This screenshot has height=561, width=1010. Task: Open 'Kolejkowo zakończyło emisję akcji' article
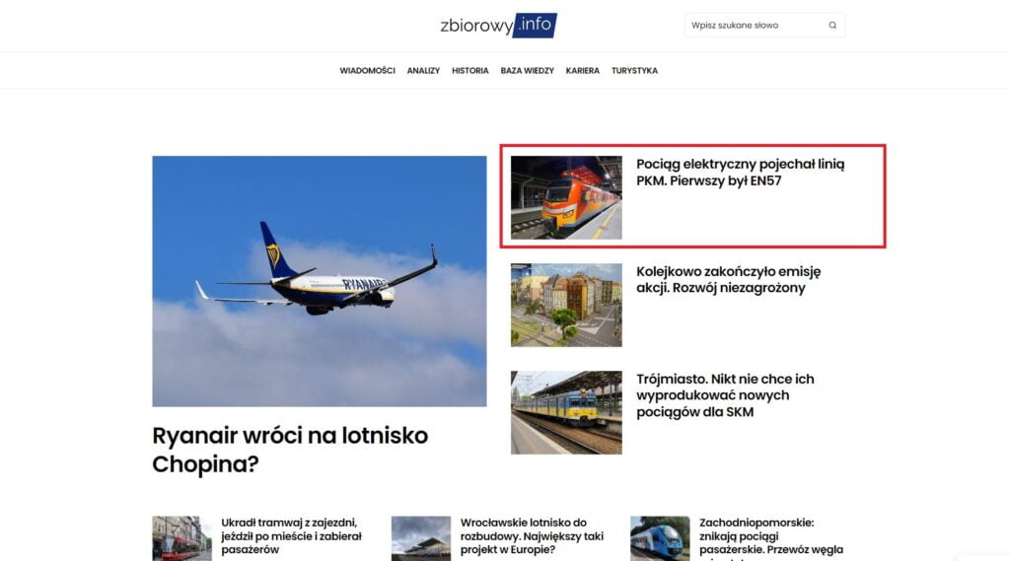(x=729, y=280)
